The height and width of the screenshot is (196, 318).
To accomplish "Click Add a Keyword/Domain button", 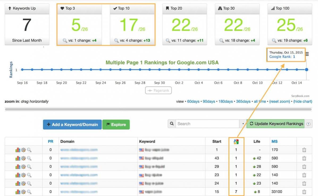I will 72,125.
